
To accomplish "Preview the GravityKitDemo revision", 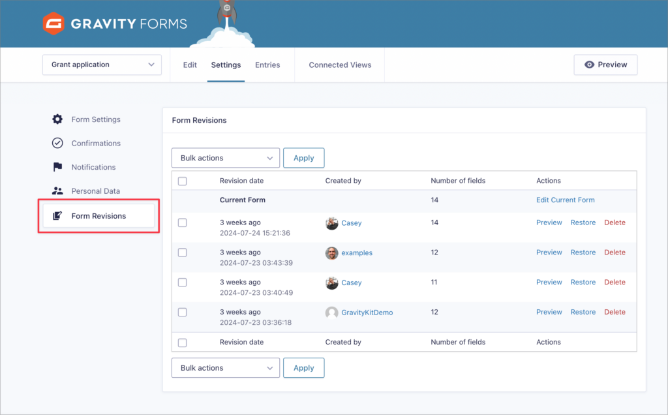I will pyautogui.click(x=549, y=312).
